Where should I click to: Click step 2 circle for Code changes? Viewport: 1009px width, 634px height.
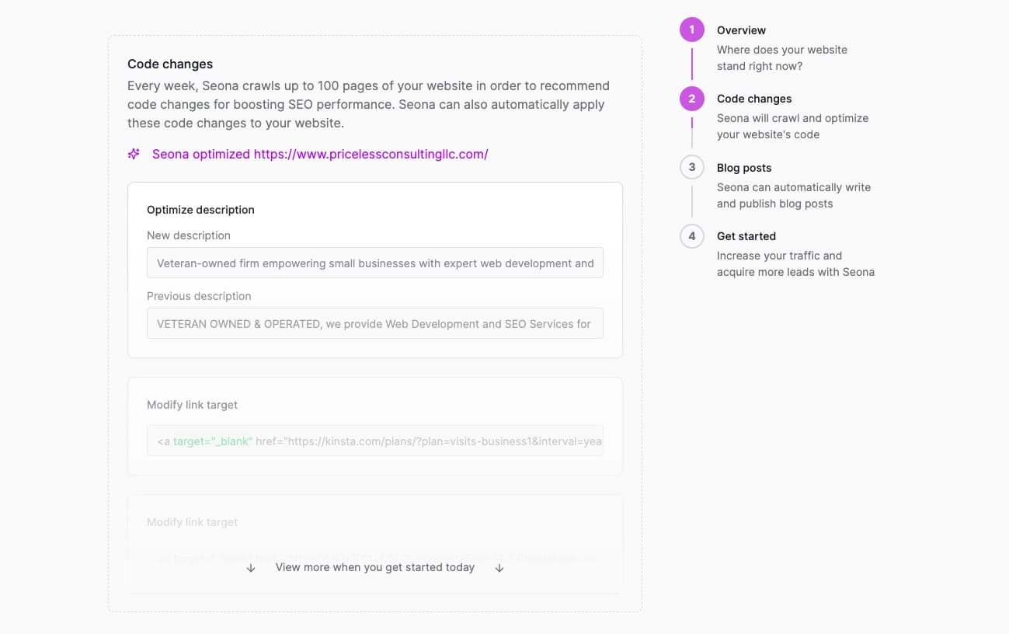click(x=691, y=99)
